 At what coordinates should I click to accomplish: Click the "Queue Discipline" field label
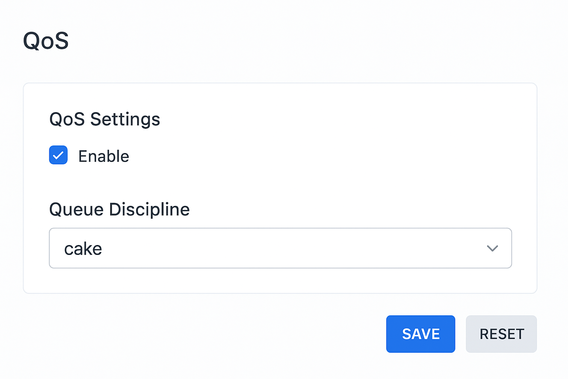coord(119,209)
